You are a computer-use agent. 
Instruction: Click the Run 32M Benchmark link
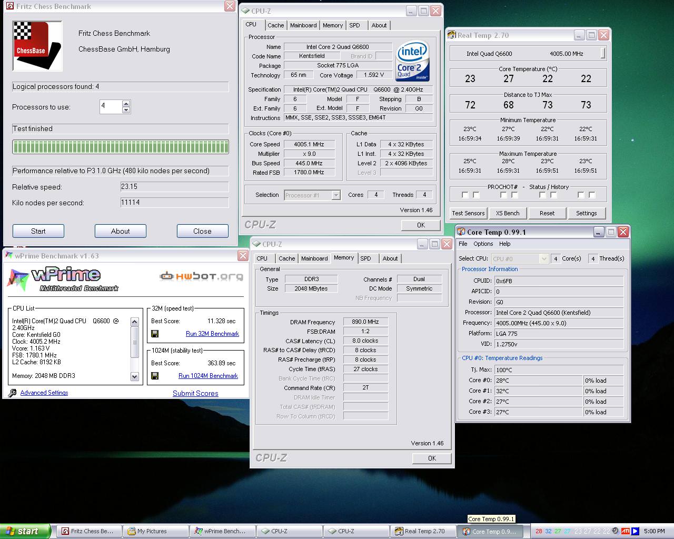tap(212, 334)
